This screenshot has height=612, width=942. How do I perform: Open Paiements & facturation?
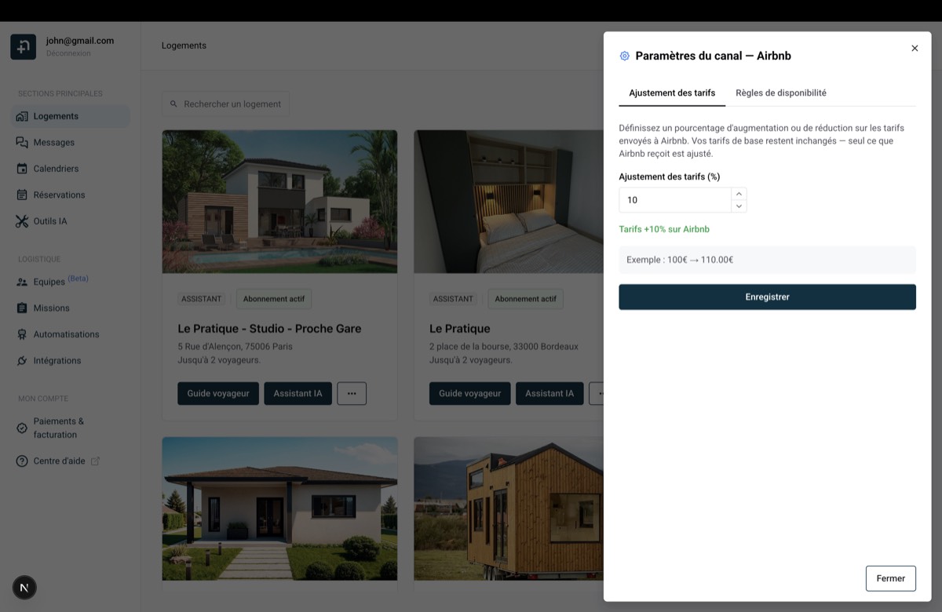(63, 428)
